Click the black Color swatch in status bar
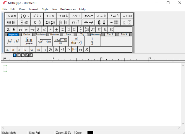The height and width of the screenshot is (136, 187). (x=90, y=132)
